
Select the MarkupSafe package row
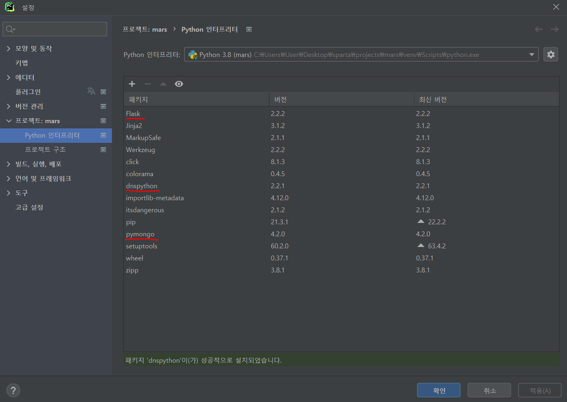(x=341, y=138)
